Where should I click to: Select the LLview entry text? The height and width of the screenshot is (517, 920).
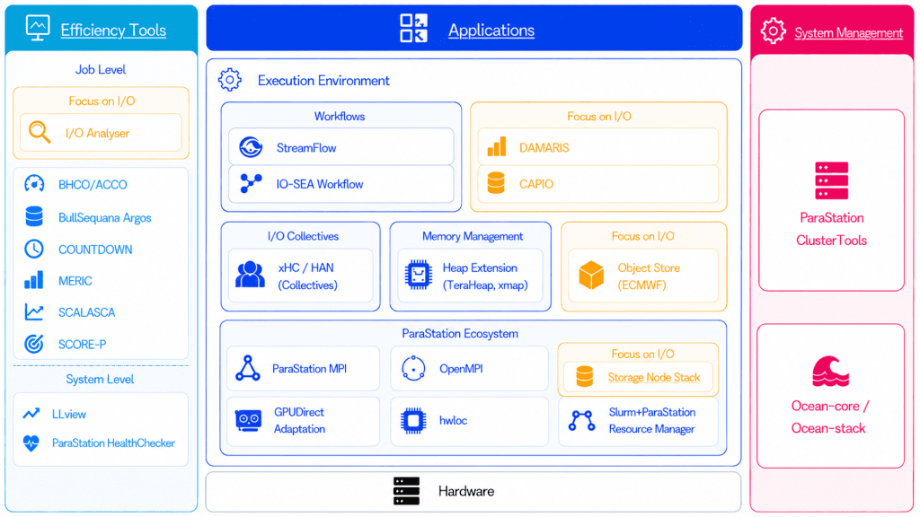pos(68,414)
